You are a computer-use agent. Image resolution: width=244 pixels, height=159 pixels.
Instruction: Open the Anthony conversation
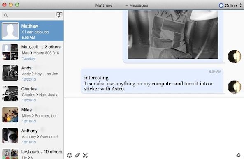(x=32, y=136)
